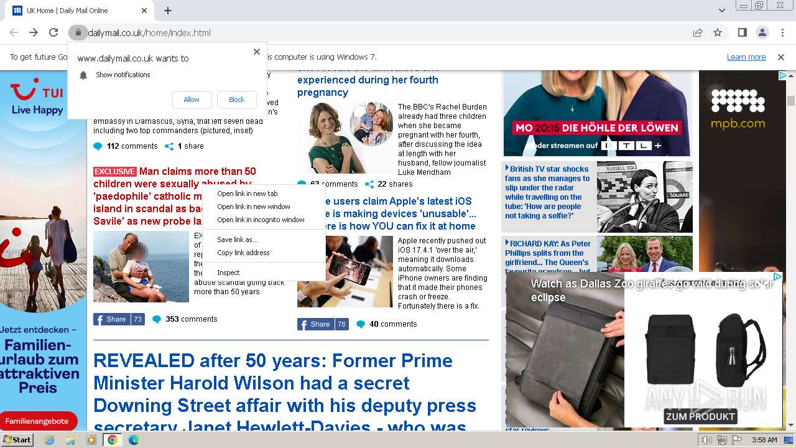Image resolution: width=796 pixels, height=448 pixels.
Task: Open the mpb.com ad info icon
Action: (782, 76)
